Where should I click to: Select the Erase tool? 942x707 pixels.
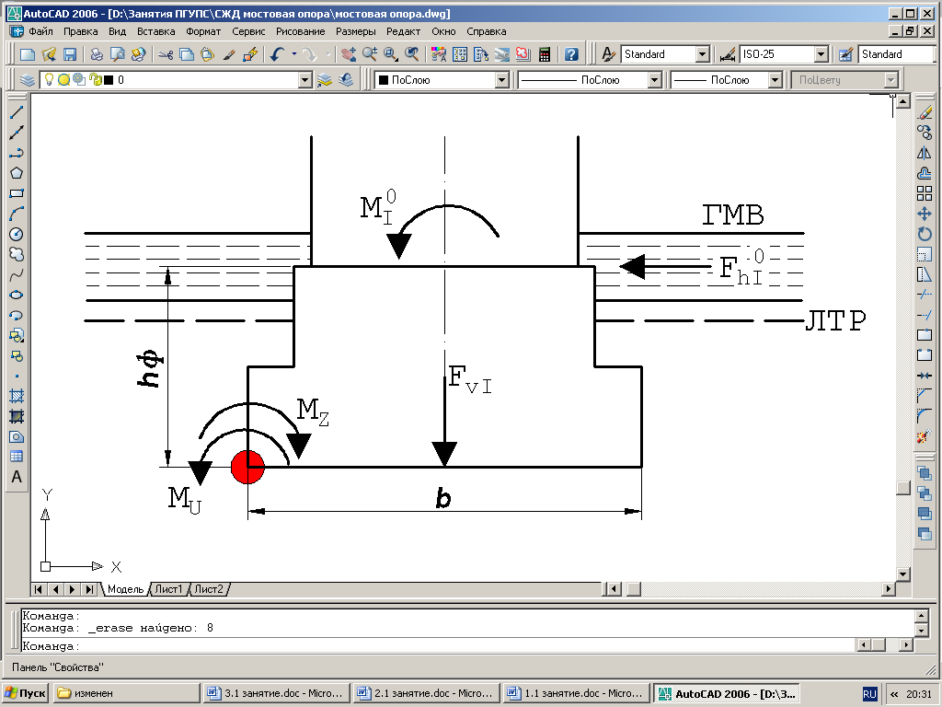925,112
